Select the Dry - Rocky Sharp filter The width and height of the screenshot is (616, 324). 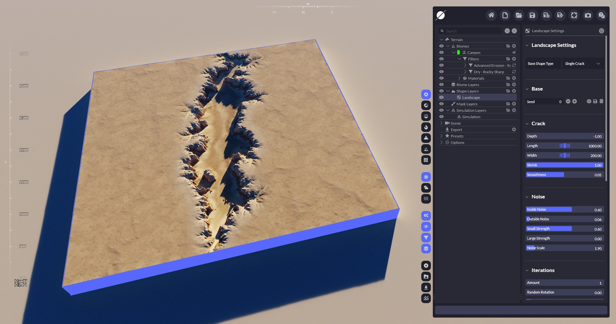[x=489, y=72]
